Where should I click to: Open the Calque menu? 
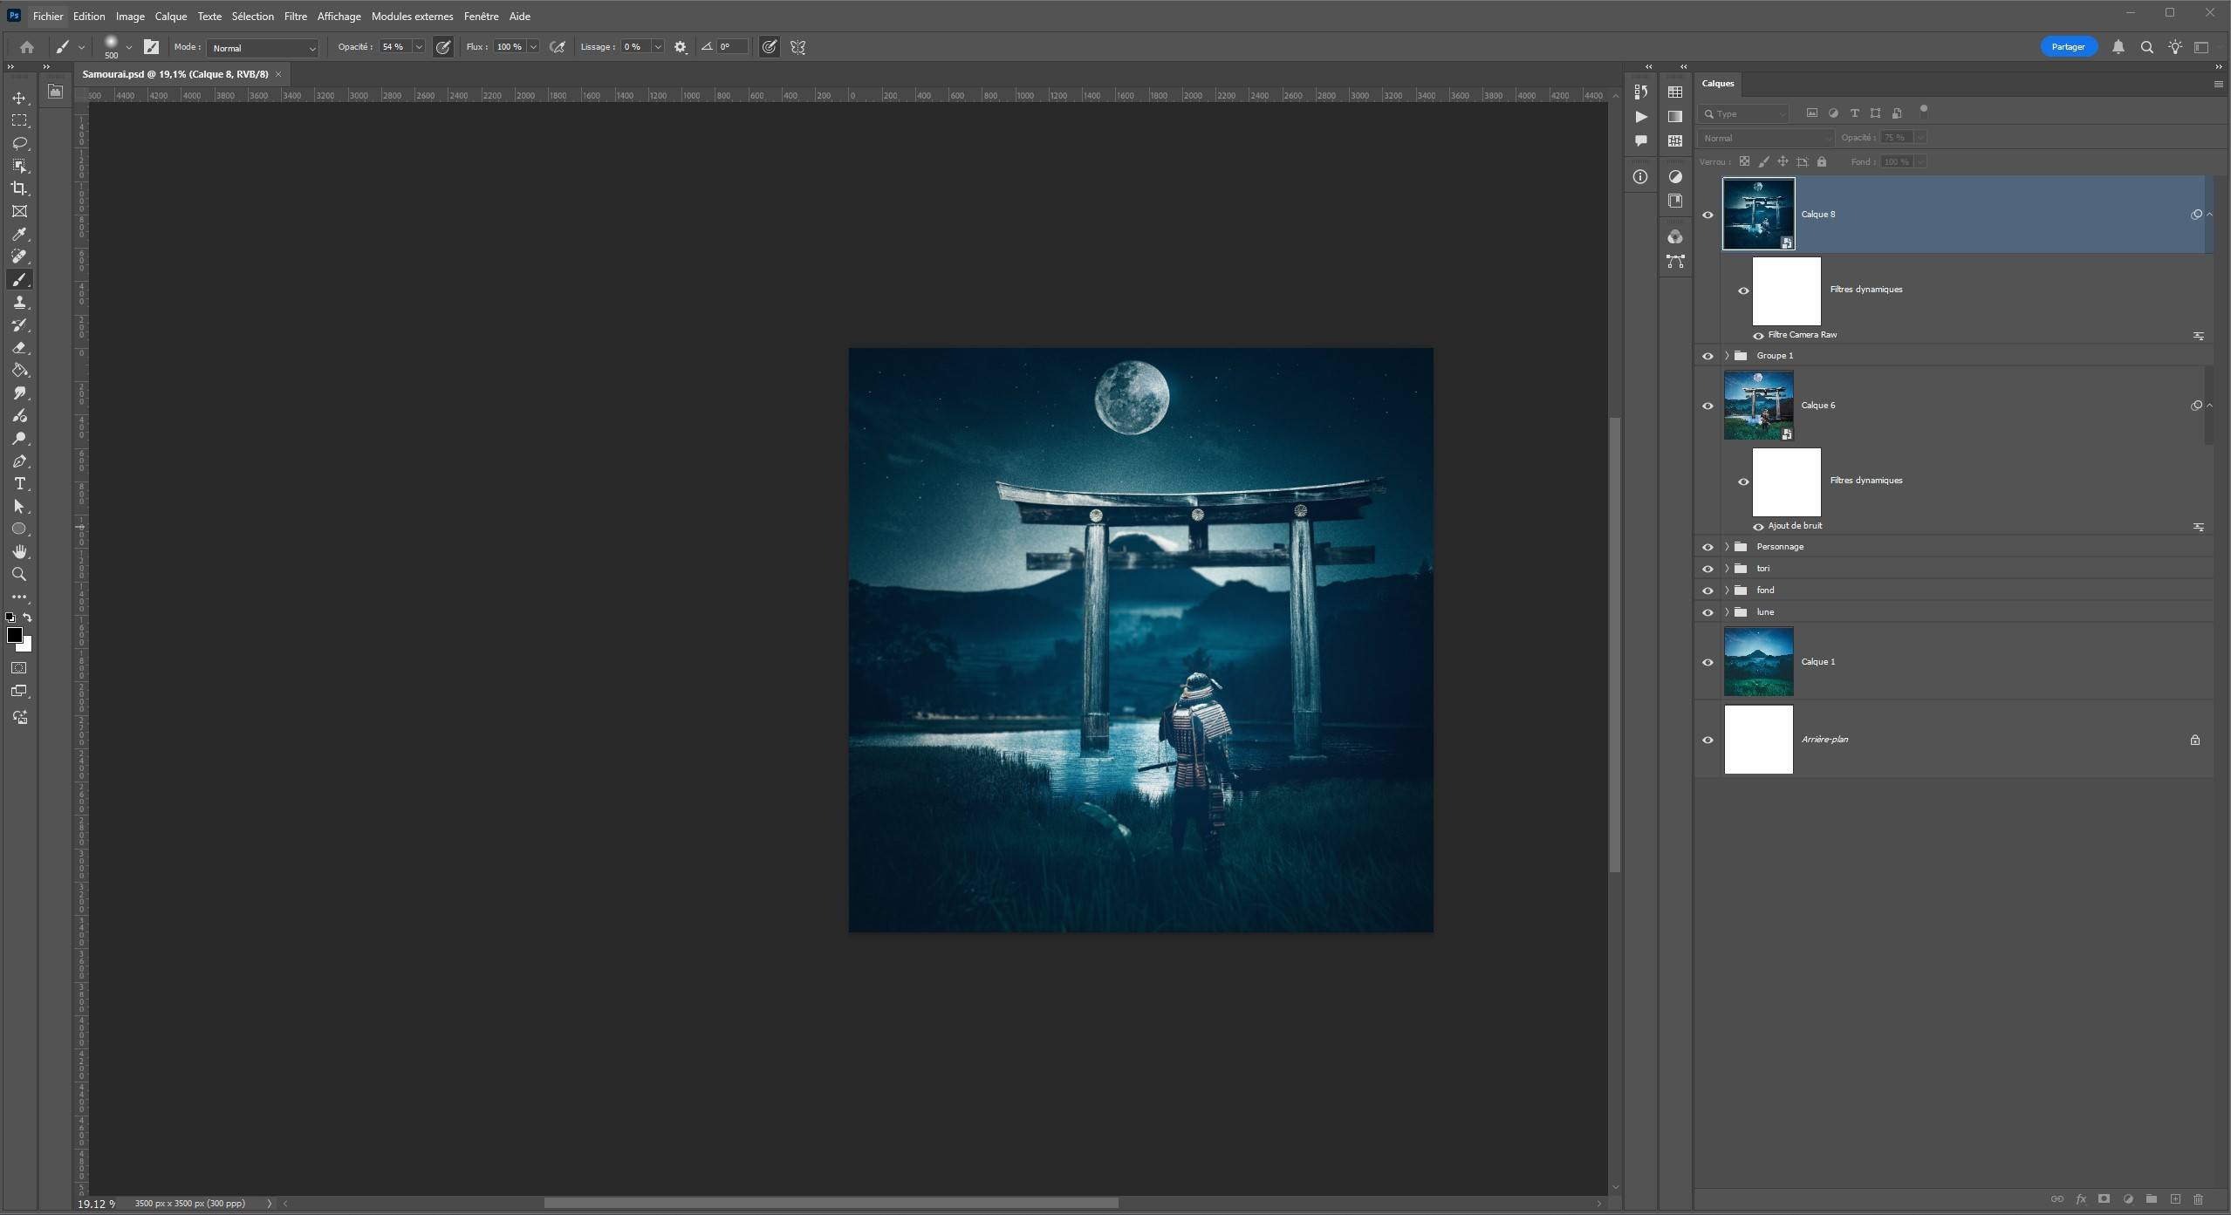point(171,17)
